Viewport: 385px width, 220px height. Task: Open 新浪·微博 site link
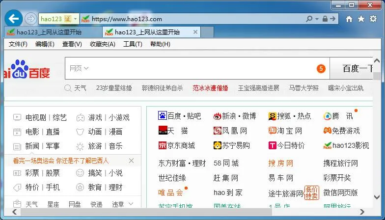pyautogui.click(x=235, y=116)
